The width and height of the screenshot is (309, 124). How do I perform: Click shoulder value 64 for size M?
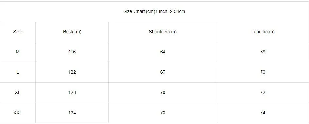click(x=163, y=52)
